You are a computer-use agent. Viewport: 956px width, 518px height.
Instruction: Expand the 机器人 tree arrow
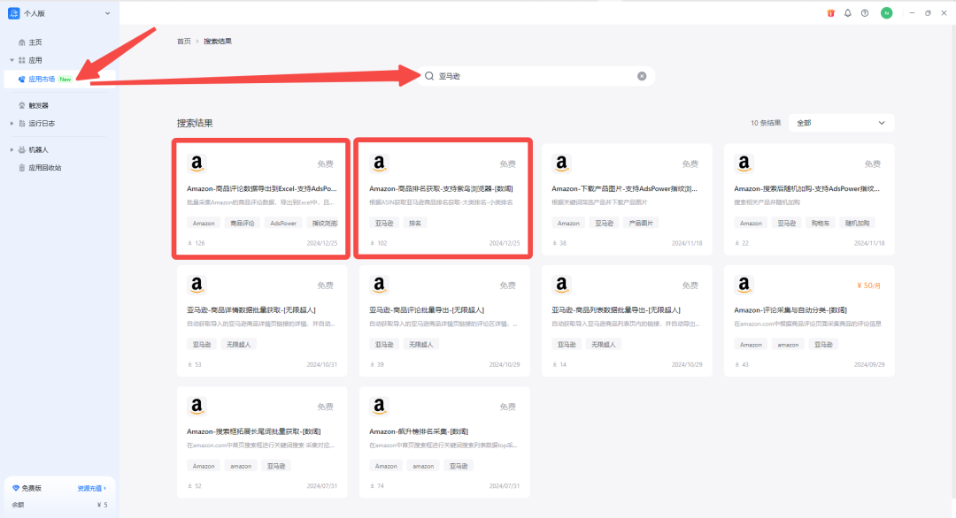pyautogui.click(x=12, y=149)
